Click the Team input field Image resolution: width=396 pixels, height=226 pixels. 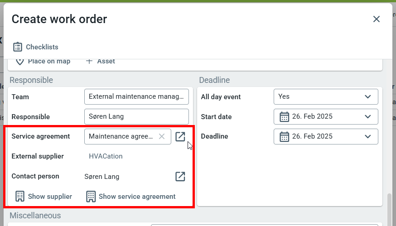[136, 97]
